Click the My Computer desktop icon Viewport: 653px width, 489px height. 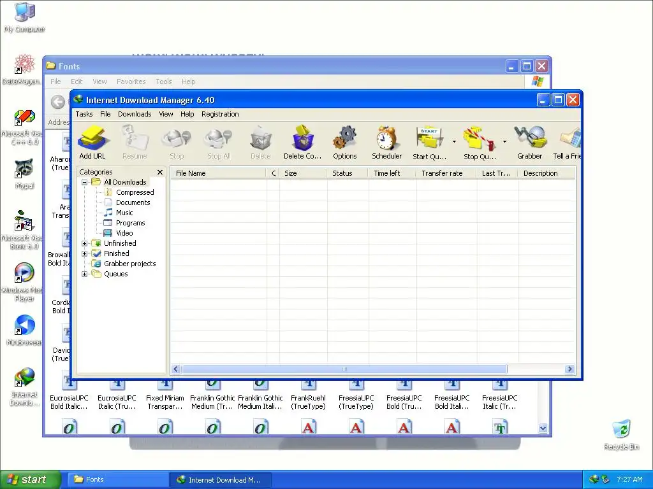[x=24, y=17]
